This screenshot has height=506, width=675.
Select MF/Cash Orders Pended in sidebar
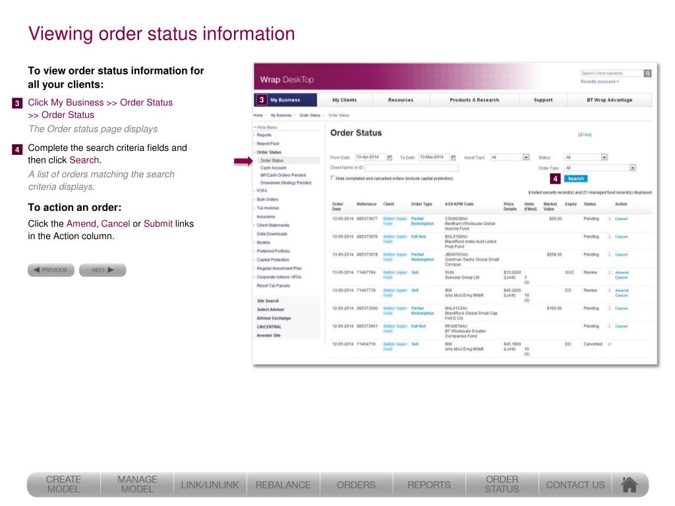(x=283, y=175)
